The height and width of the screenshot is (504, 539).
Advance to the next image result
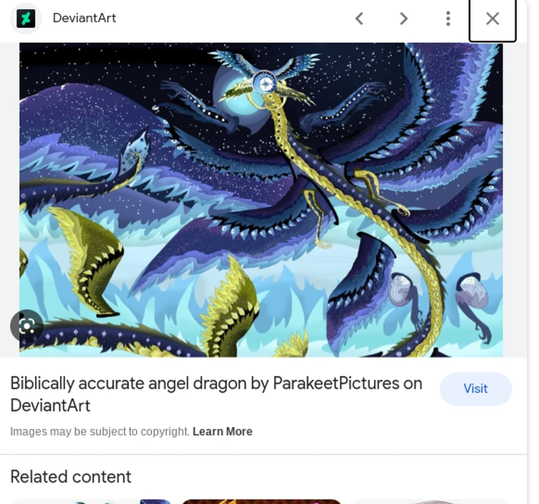tap(404, 19)
